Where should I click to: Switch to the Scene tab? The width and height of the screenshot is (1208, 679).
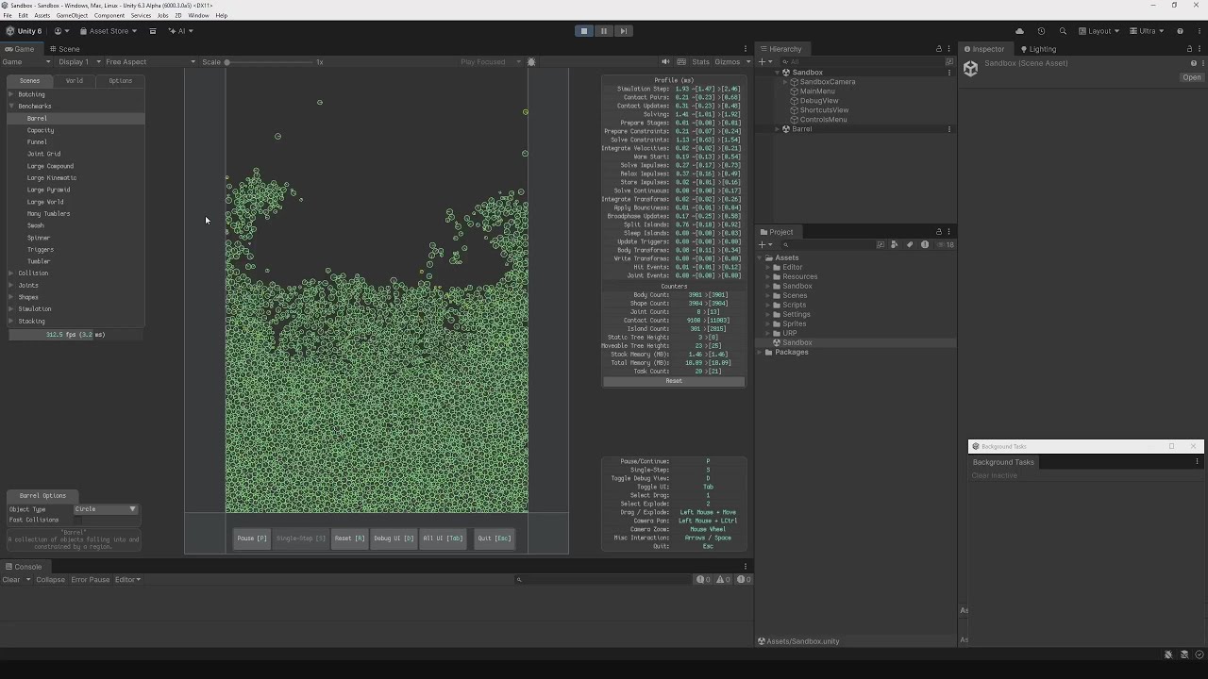point(65,49)
